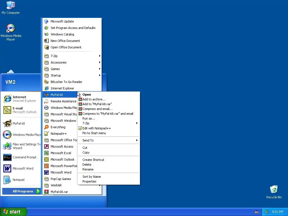Select Create Shortcut option
The height and width of the screenshot is (216, 288).
coord(109,160)
